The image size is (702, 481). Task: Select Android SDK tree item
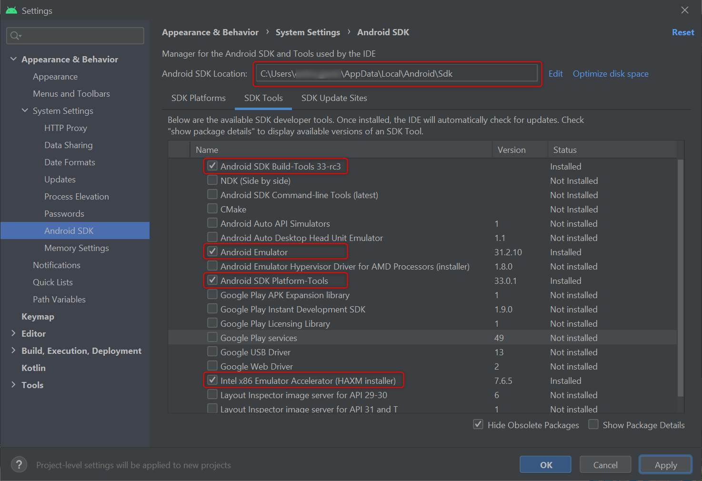click(75, 231)
